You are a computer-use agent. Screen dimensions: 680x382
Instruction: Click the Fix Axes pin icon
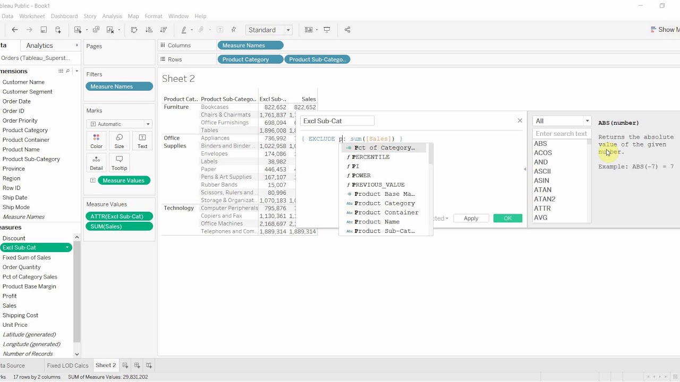click(x=233, y=30)
